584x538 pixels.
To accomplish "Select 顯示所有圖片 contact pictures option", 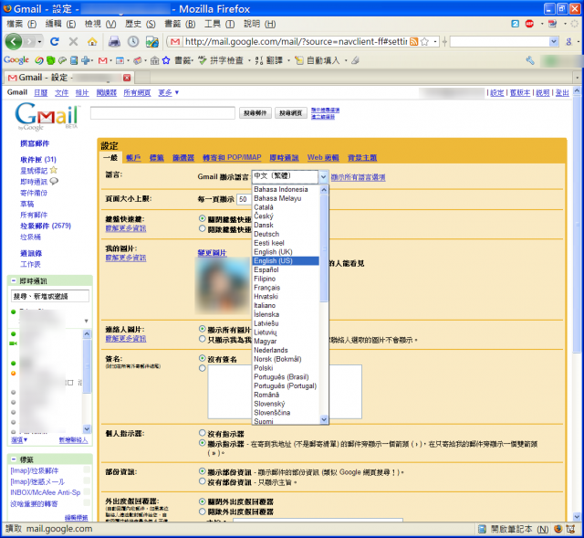I will click(x=203, y=329).
